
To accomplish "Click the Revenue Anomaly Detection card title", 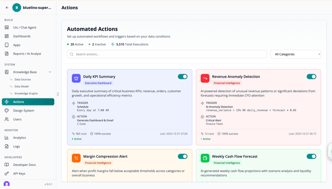I will [x=236, y=77].
